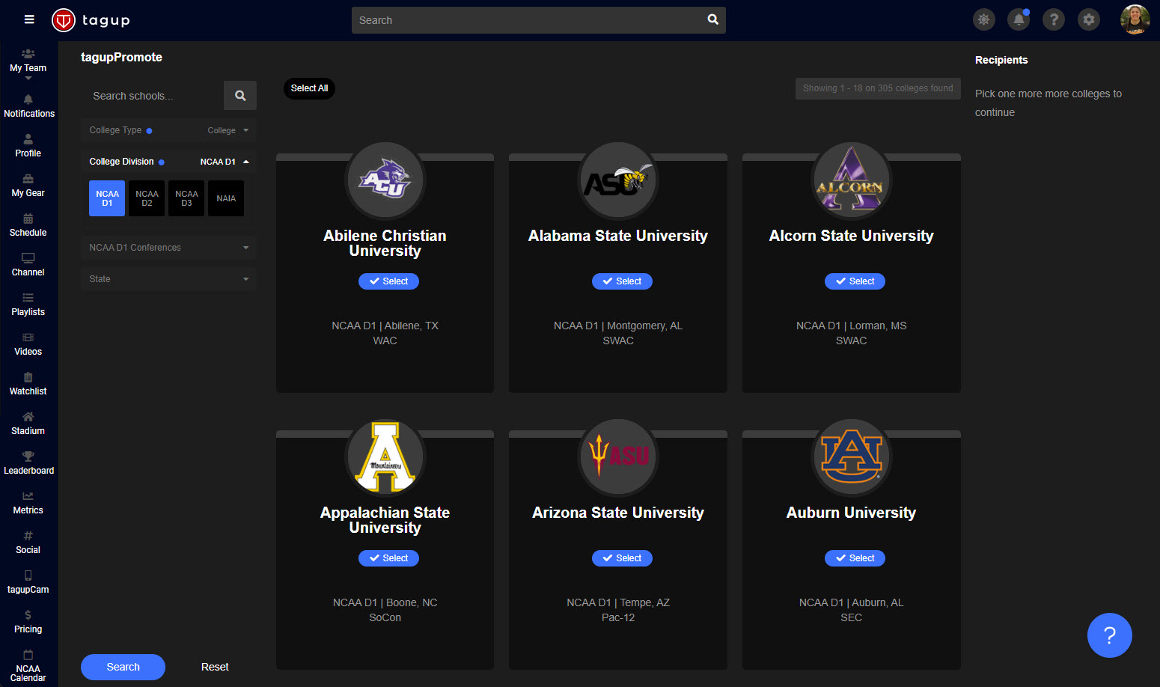Image resolution: width=1160 pixels, height=687 pixels.
Task: Open Metrics in the sidebar
Action: (28, 503)
